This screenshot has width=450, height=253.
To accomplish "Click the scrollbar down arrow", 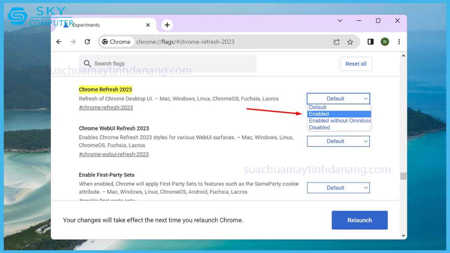I will [403, 236].
